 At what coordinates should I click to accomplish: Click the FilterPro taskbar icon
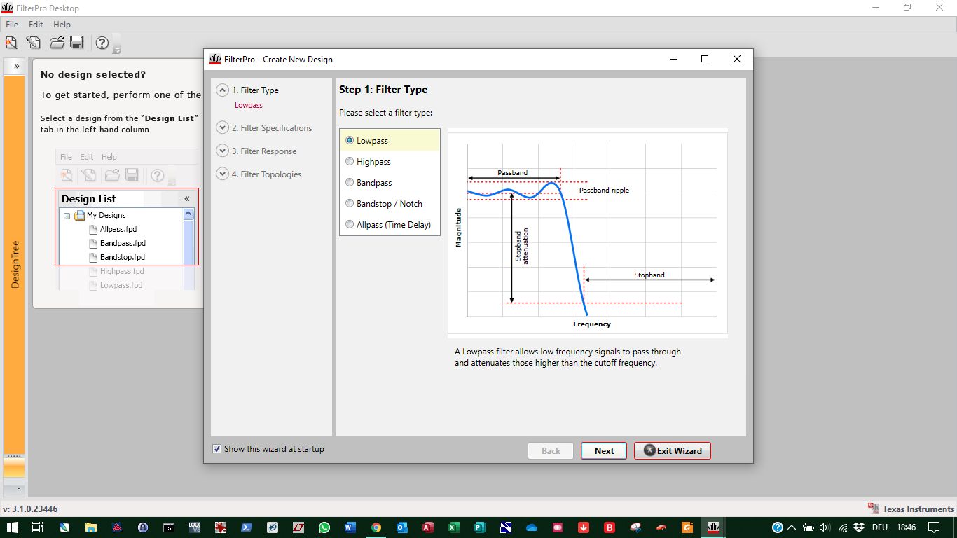point(713,527)
